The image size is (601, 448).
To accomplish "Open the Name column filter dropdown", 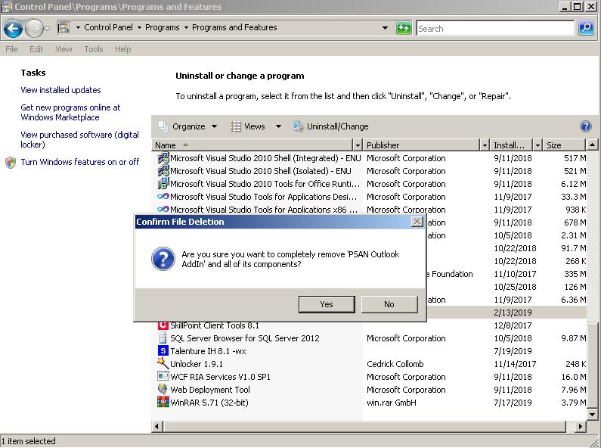I will click(x=358, y=145).
